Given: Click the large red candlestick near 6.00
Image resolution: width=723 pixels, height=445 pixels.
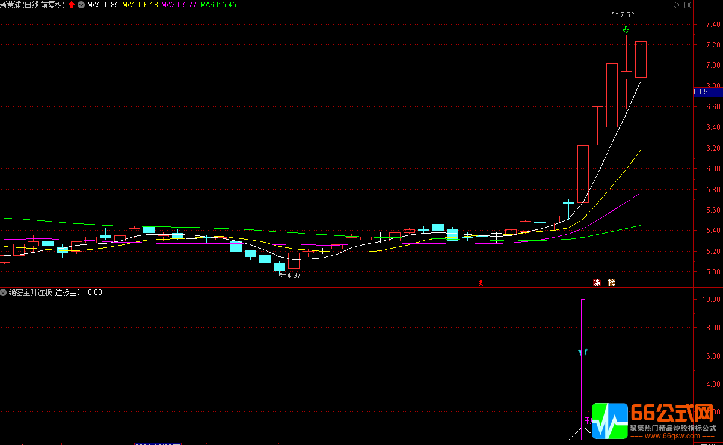Looking at the screenshot, I should click(583, 174).
